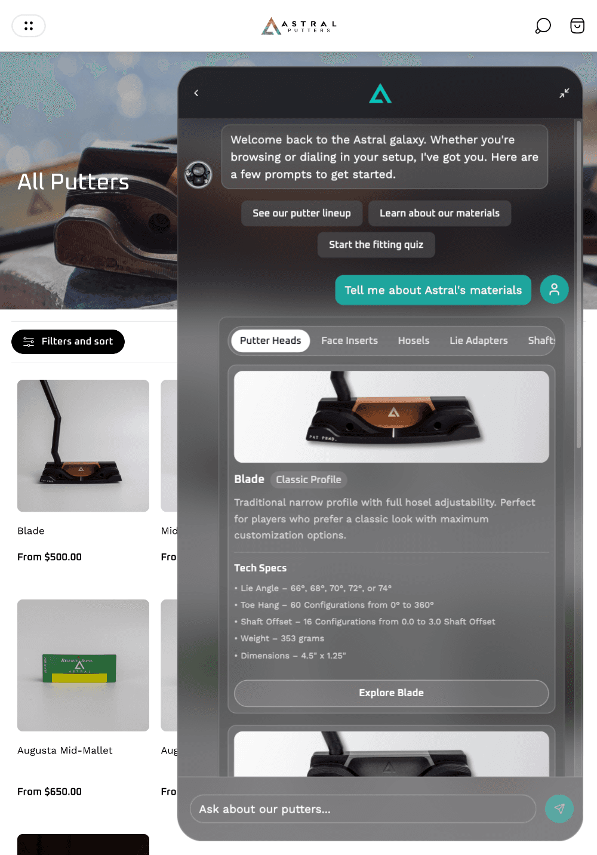Click the Astral Putters logo in header
The width and height of the screenshot is (597, 855).
pyautogui.click(x=299, y=26)
